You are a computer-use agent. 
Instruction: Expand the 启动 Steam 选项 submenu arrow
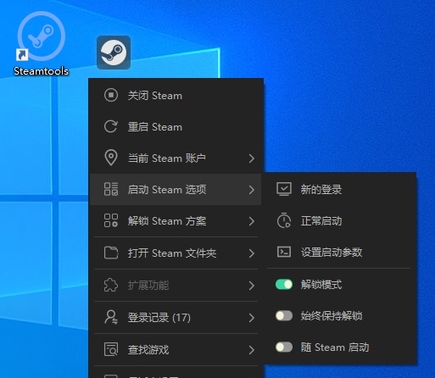[252, 190]
